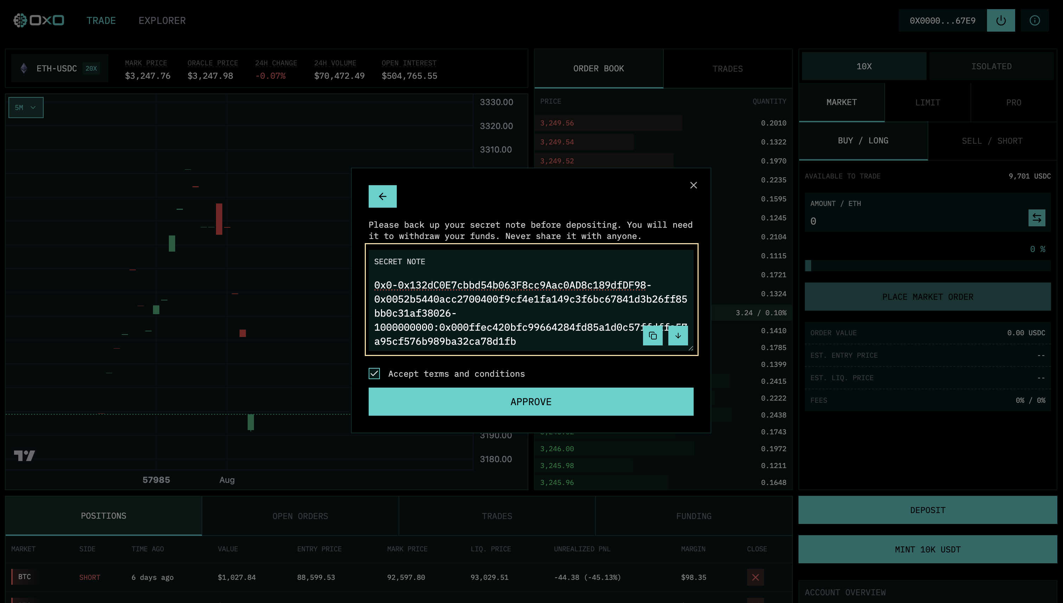Swap the amount currency with arrows icon

point(1037,218)
